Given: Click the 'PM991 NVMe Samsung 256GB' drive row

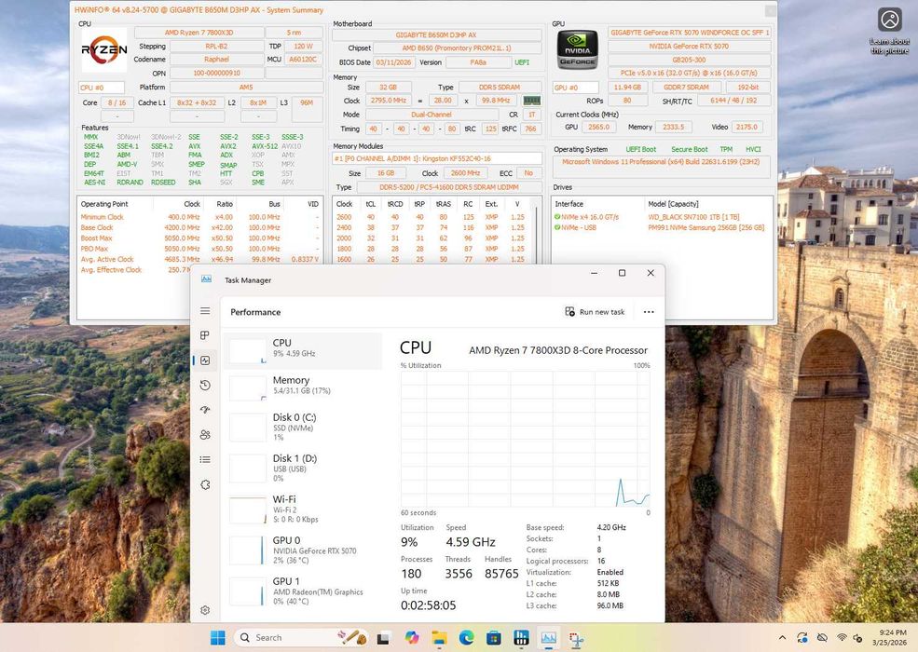Looking at the screenshot, I should point(661,227).
